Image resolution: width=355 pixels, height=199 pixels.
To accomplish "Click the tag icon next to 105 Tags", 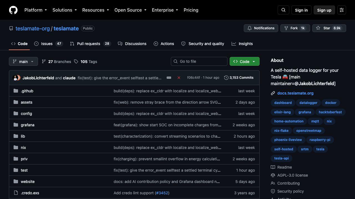I will tap(76, 61).
